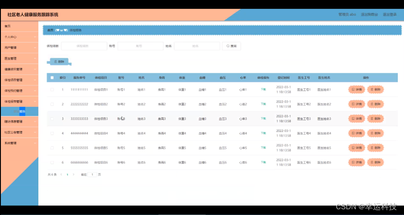
Task: Expand the 体检预约管理 sidebar menu
Action: tap(20, 91)
